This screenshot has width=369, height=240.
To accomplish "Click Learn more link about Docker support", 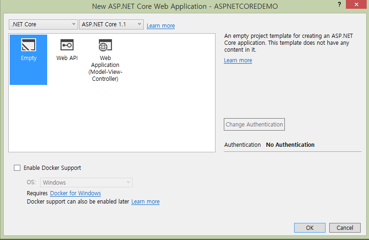I will (146, 202).
